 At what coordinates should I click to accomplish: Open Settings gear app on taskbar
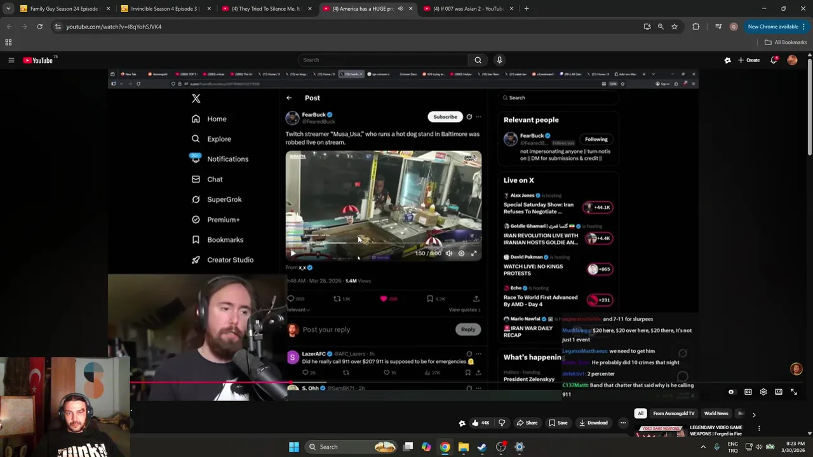pyautogui.click(x=519, y=447)
